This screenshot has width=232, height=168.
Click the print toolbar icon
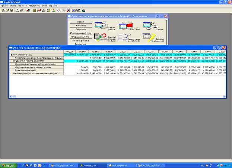[21, 10]
